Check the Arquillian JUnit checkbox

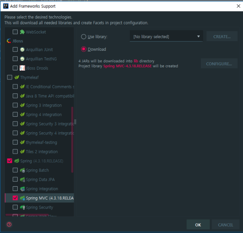(15, 50)
